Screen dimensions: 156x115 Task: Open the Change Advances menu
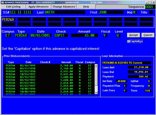pyautogui.click(x=64, y=7)
